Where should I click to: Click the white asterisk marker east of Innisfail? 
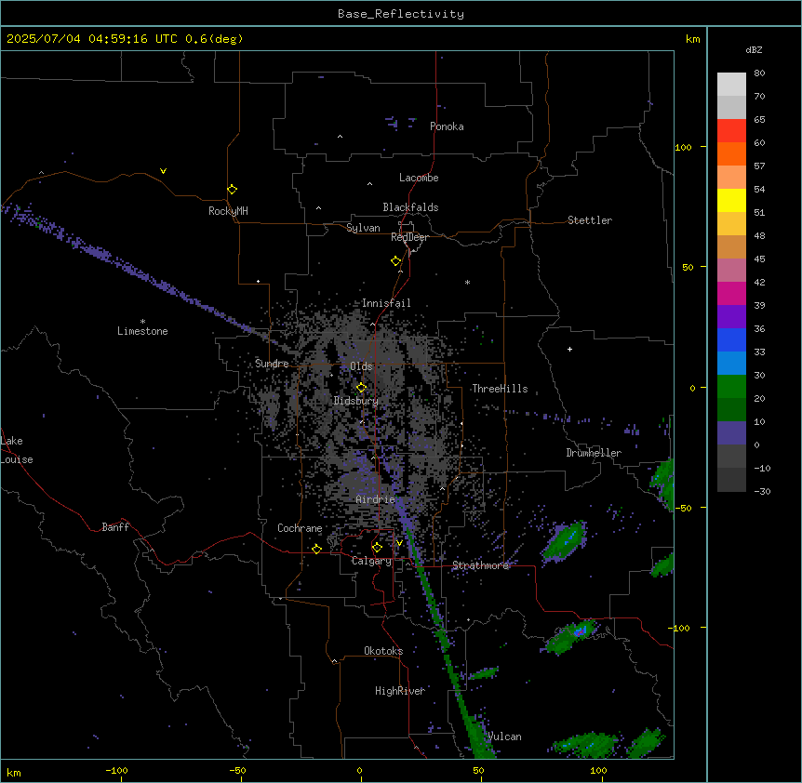click(x=467, y=282)
